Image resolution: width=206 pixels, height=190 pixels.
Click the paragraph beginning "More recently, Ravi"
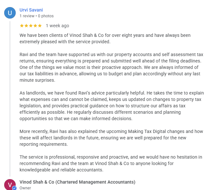(x=111, y=138)
